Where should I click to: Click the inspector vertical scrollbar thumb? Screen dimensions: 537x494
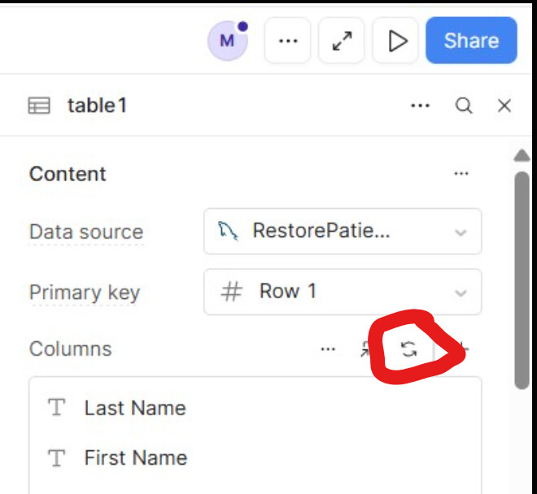522,276
